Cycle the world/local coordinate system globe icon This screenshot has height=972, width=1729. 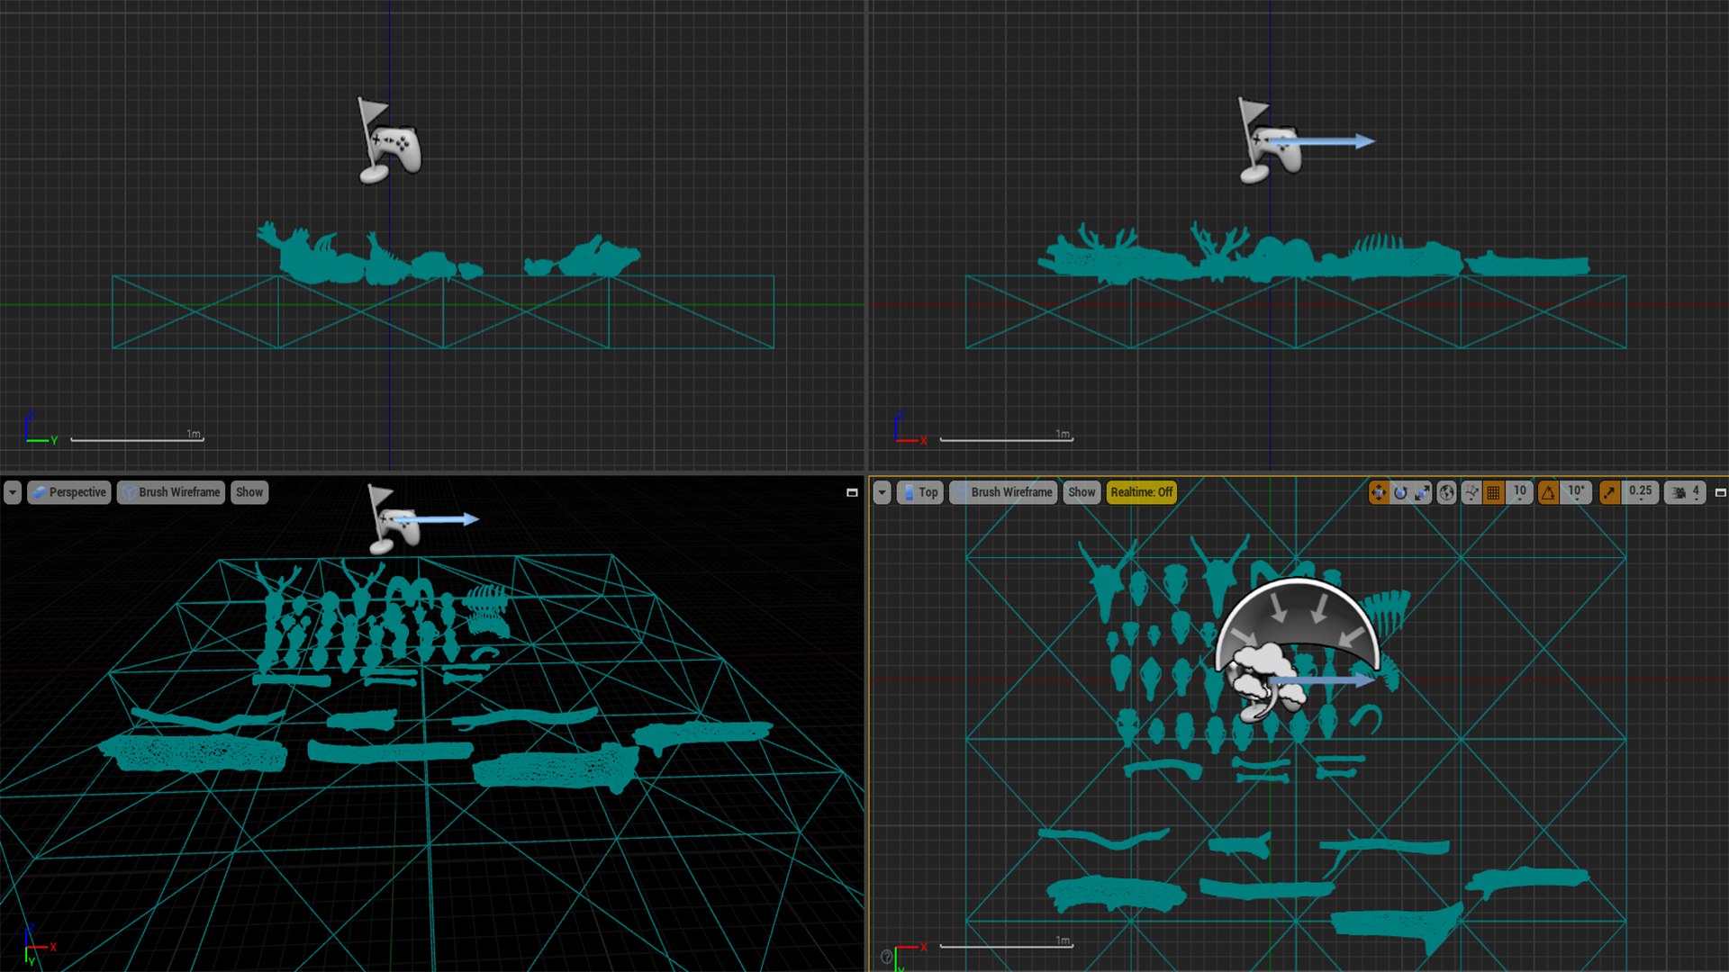coord(1446,492)
